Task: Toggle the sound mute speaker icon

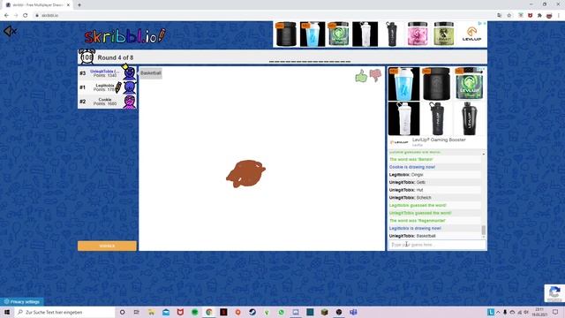Action: 10,32
